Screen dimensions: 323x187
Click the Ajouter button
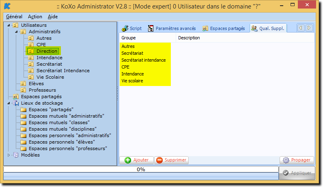click(136, 160)
